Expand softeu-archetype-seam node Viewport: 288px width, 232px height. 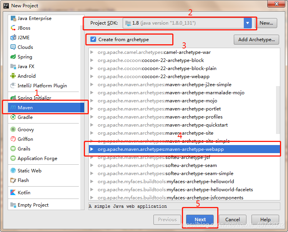coord(92,165)
